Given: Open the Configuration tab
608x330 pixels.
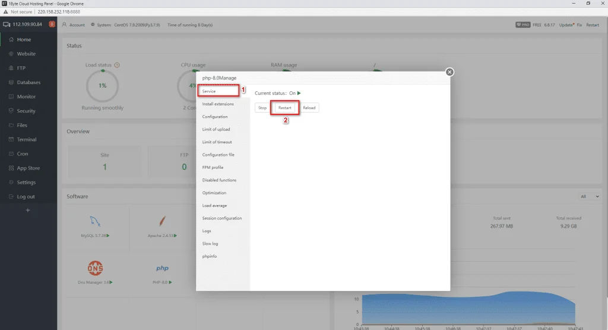Looking at the screenshot, I should tap(215, 117).
